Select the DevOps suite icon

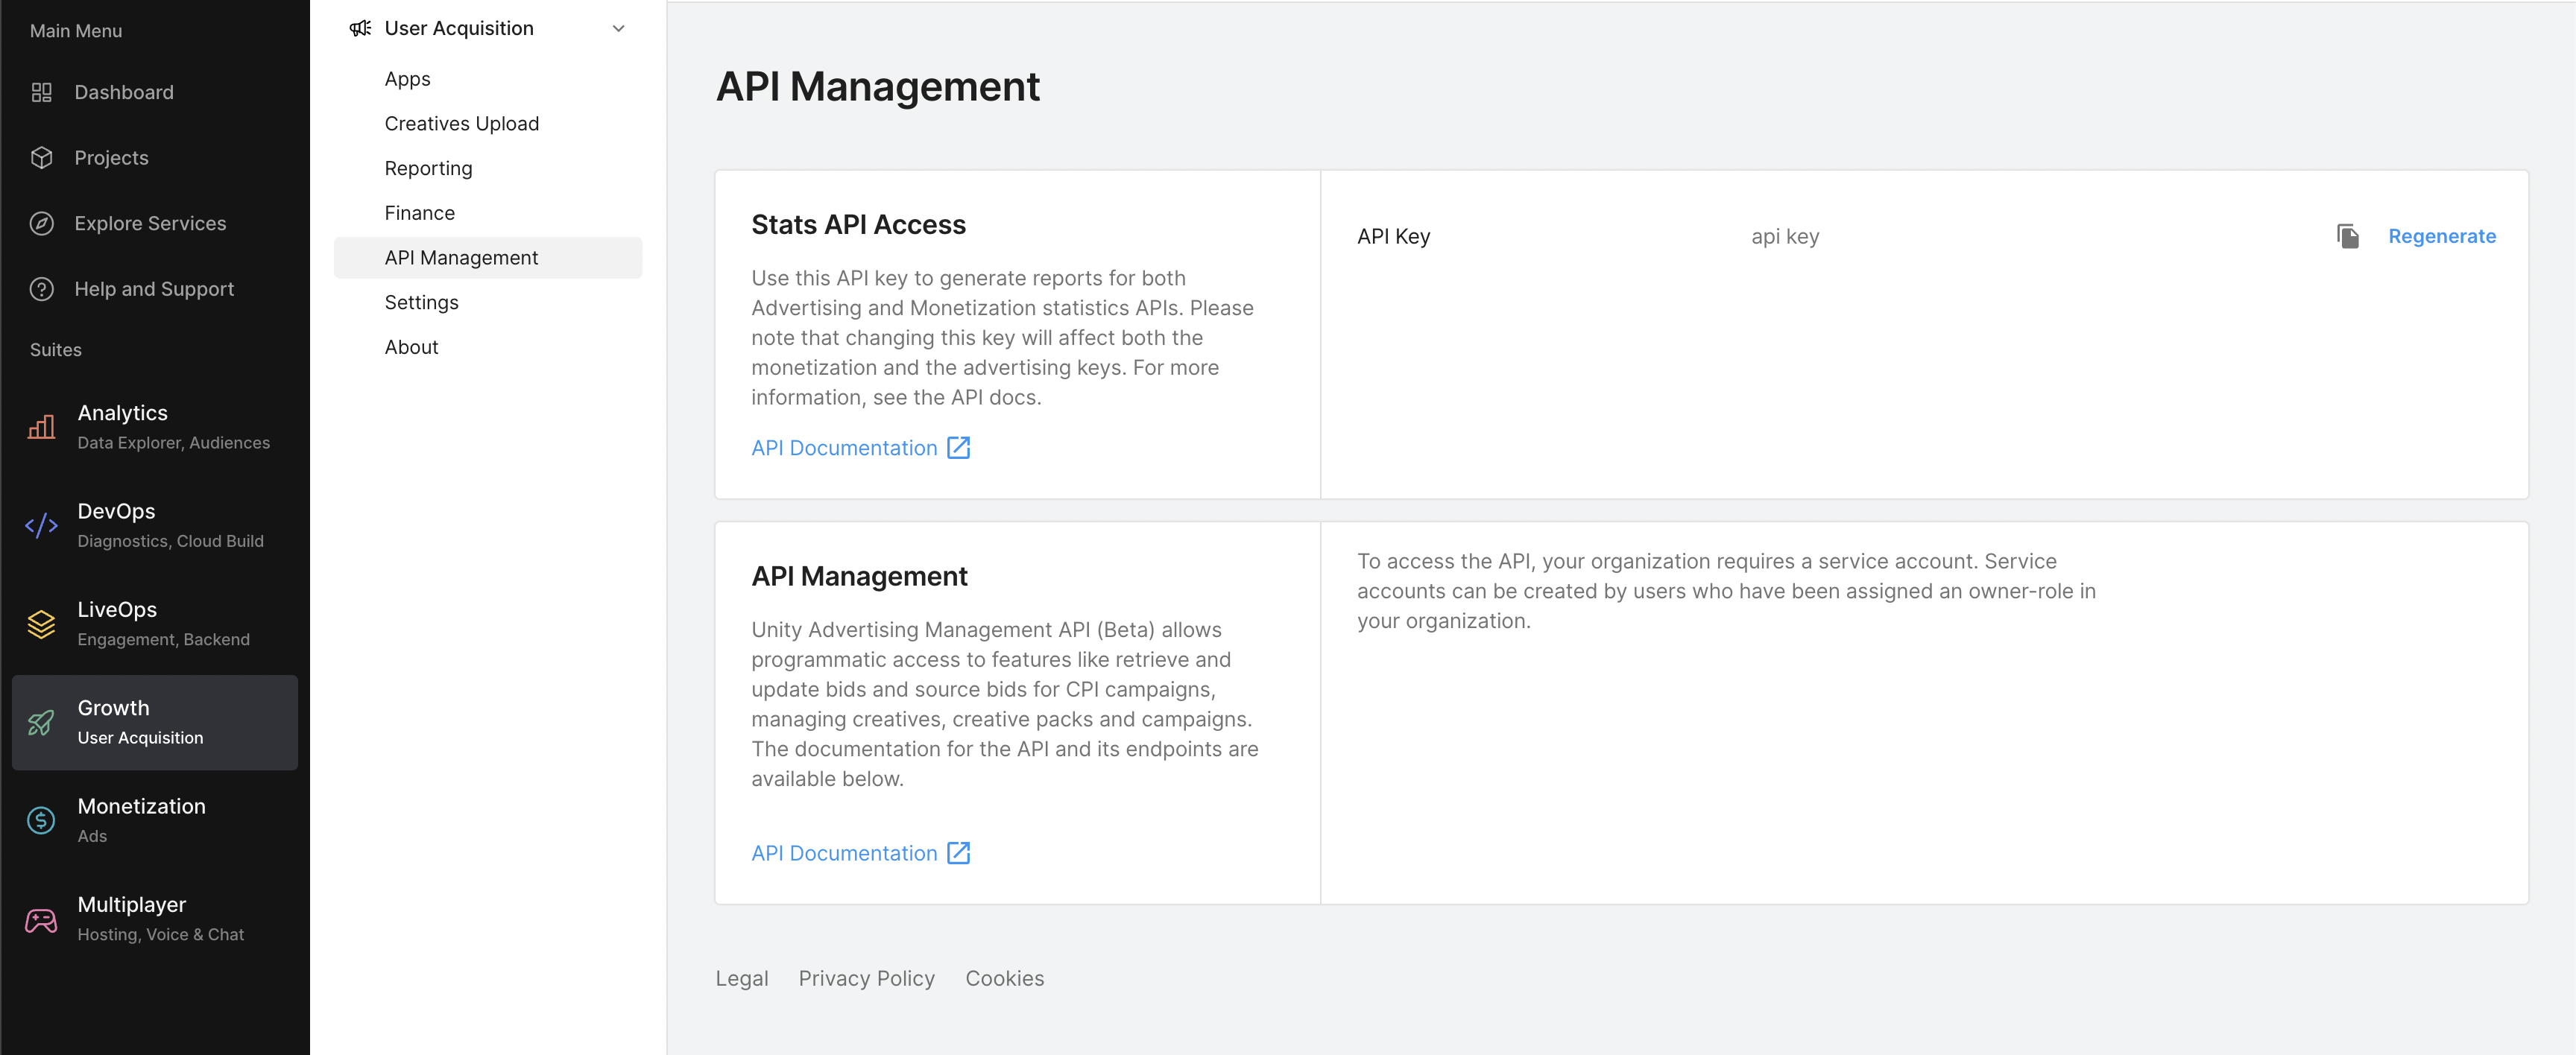point(41,521)
